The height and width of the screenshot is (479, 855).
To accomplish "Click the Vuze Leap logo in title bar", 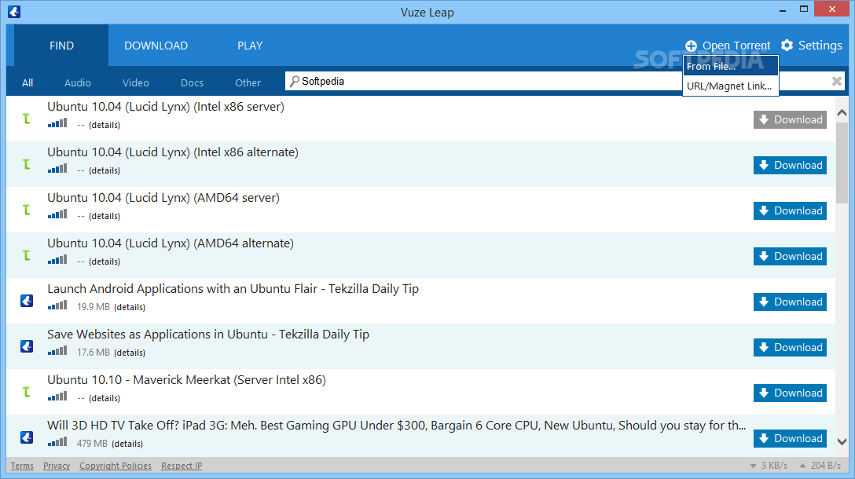I will 14,12.
